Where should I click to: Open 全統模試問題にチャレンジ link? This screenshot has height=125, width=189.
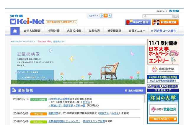[64, 121]
